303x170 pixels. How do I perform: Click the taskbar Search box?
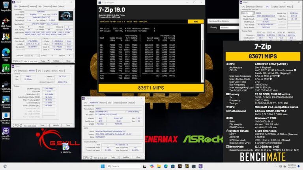pos(124,166)
